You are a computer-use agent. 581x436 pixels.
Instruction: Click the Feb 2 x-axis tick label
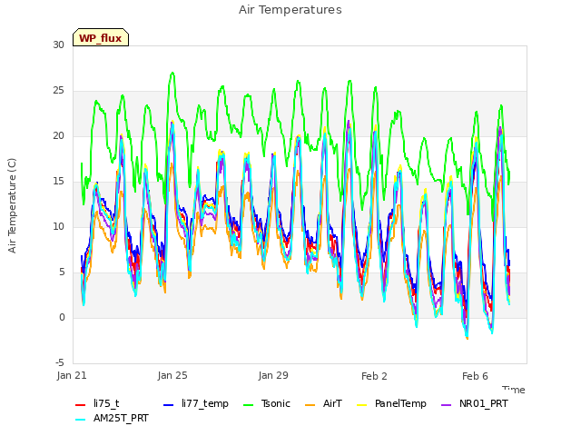click(374, 376)
